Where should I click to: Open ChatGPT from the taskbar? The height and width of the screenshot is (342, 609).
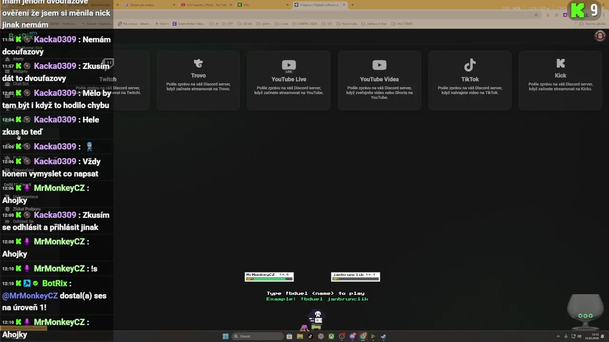pos(321,336)
